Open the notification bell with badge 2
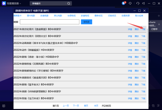162x110 pixels. pos(124,3)
